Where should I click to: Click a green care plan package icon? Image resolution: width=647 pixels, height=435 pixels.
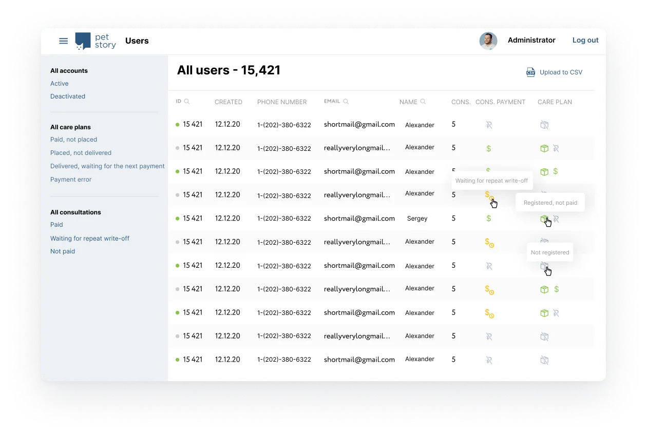[x=544, y=148]
